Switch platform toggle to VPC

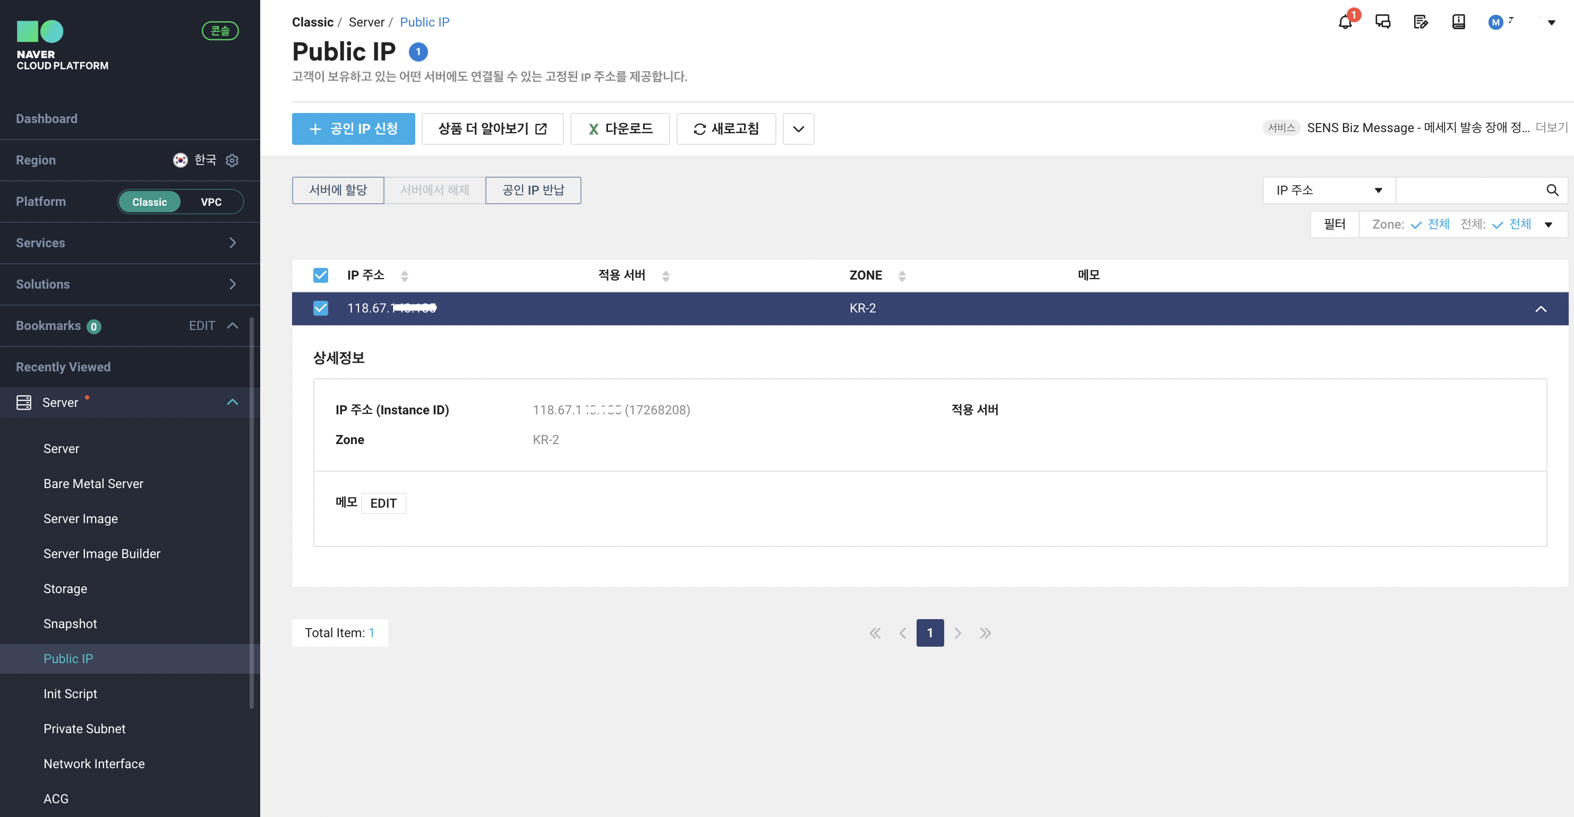point(211,202)
